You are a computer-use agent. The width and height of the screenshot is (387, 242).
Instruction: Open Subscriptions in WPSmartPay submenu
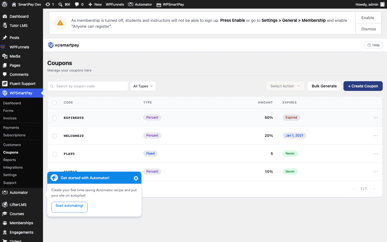point(14,135)
